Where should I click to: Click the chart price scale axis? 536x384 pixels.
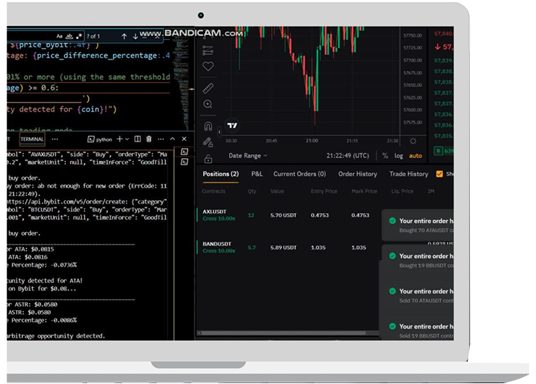[x=413, y=80]
